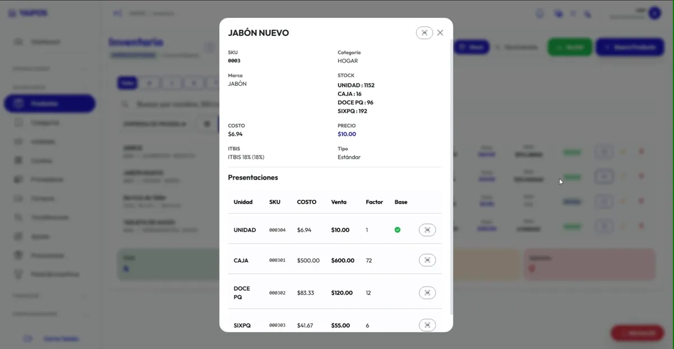Click the SKU cell 000303

click(x=277, y=325)
